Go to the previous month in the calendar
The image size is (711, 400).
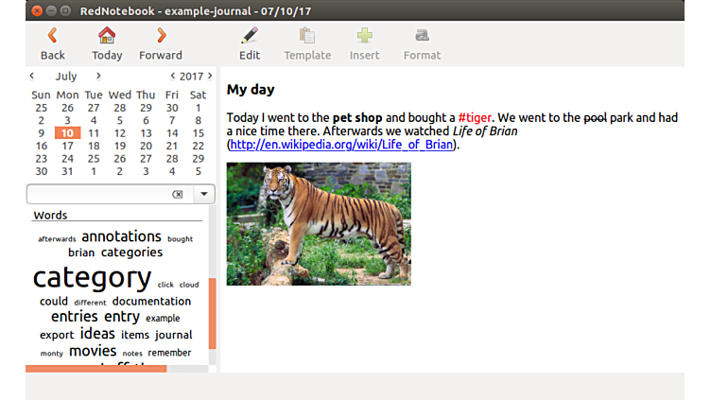coord(32,76)
